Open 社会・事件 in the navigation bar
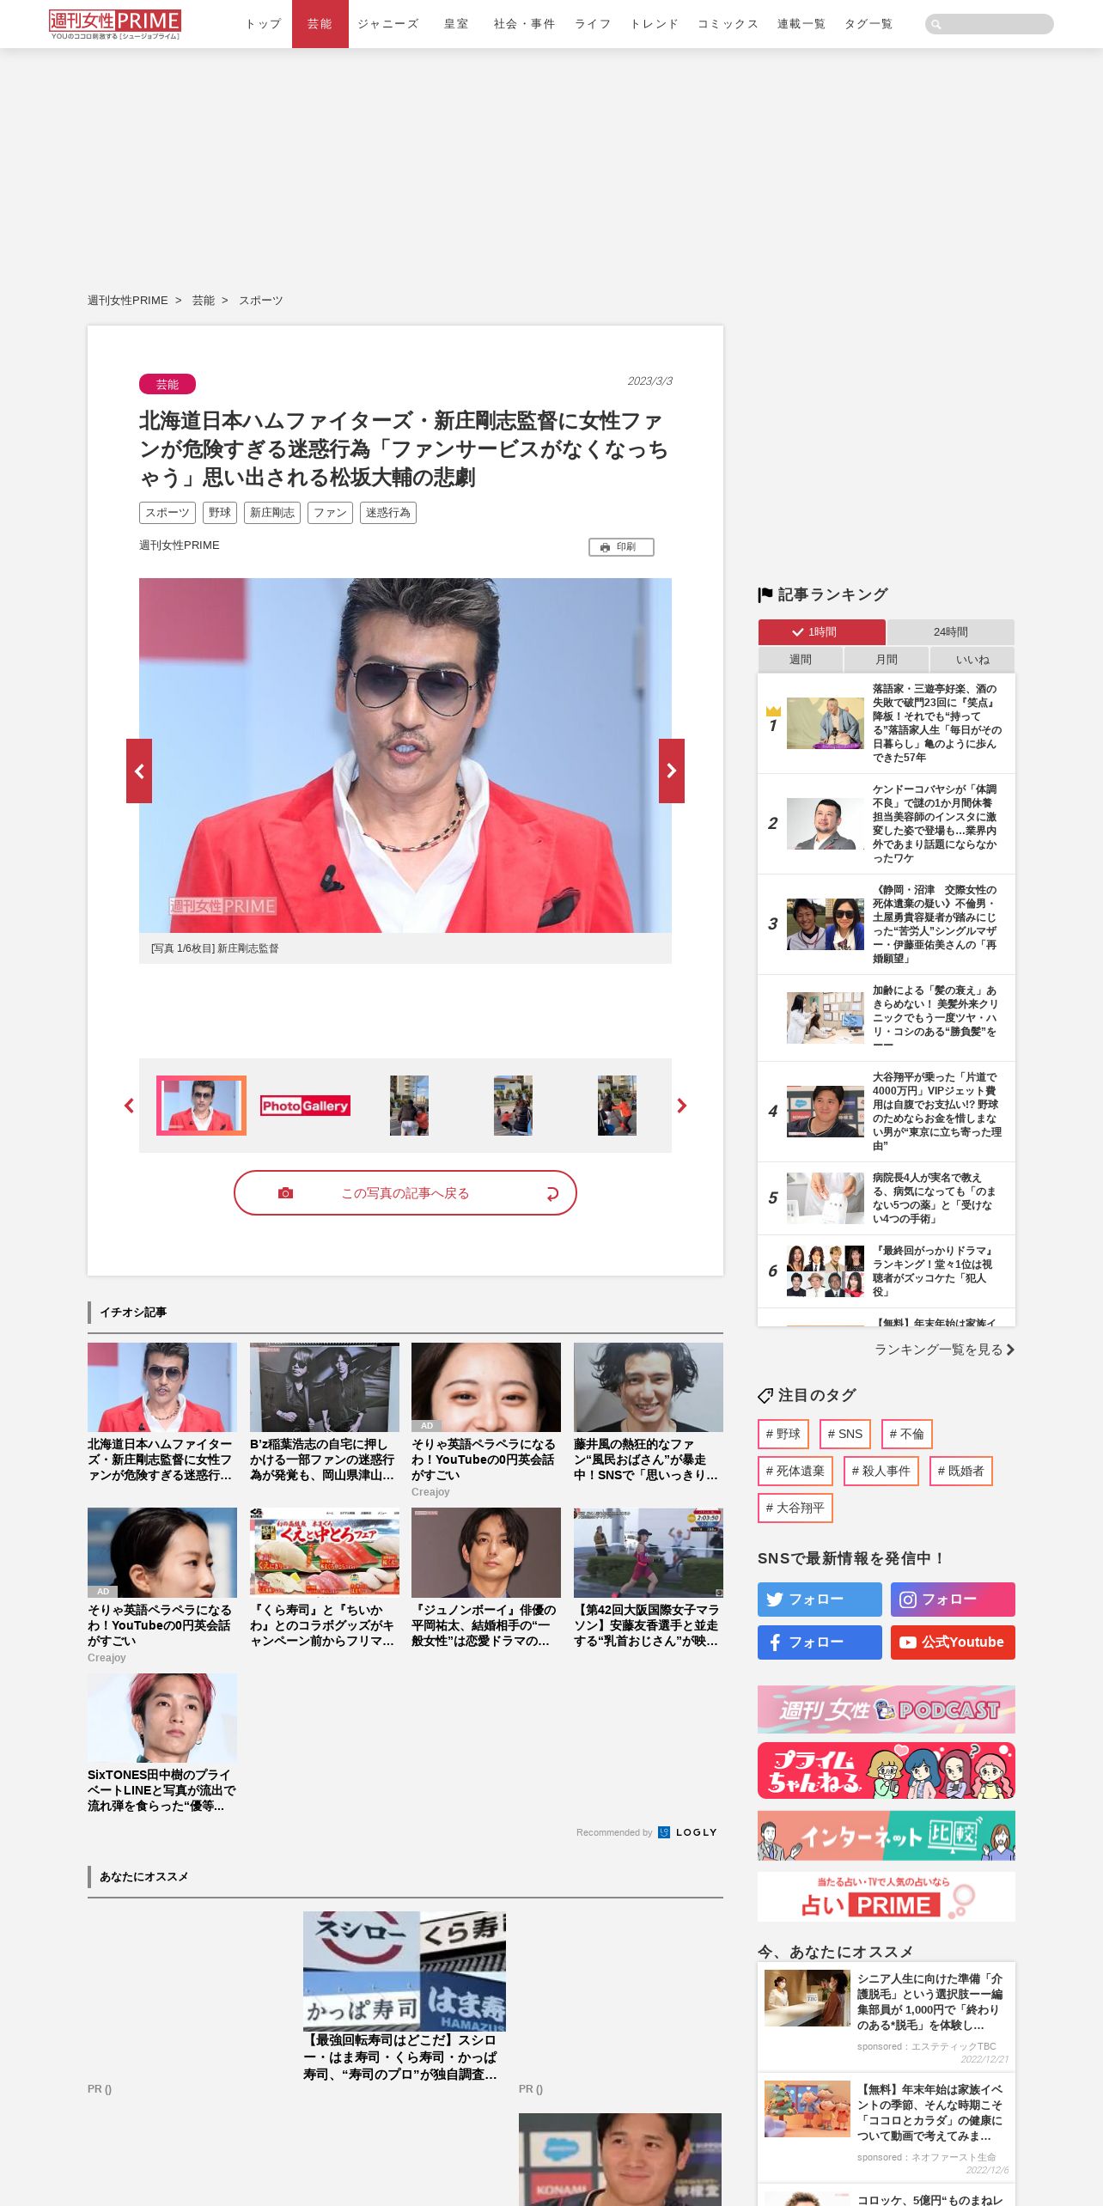The image size is (1103, 2206). coord(525,24)
